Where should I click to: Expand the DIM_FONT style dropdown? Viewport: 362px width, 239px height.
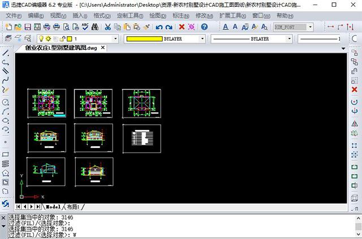click(x=311, y=27)
